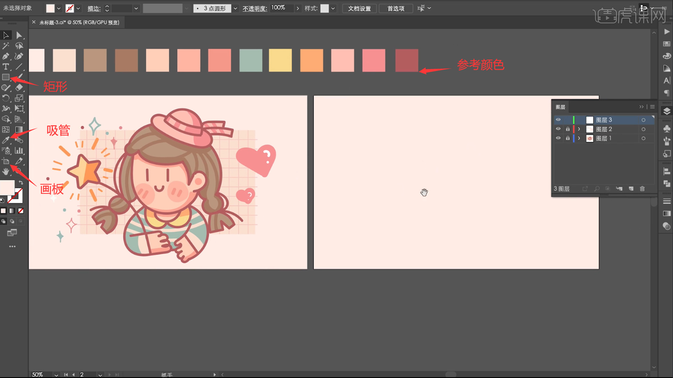The image size is (673, 378).
Task: Open the 3 点圆形 brush dropdown
Action: 235,8
